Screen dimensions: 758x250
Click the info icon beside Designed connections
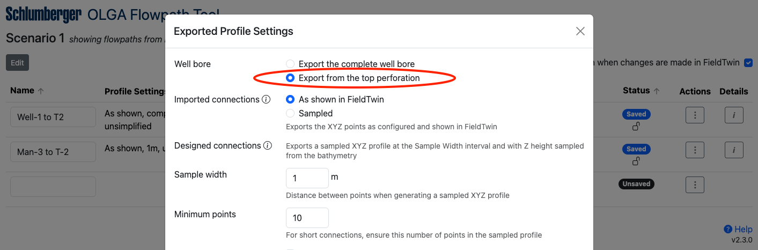pos(267,146)
